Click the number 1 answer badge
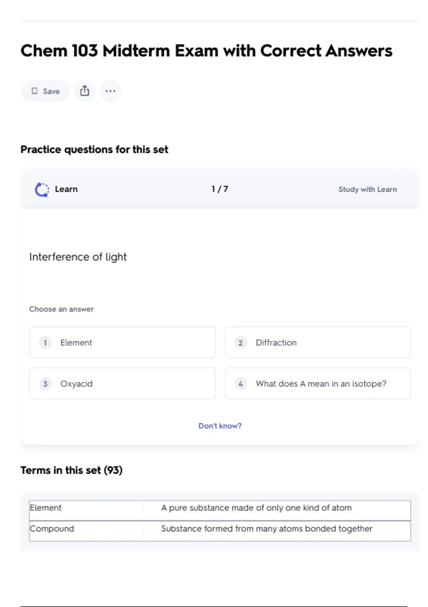Viewport: 428px width, 607px height. pyautogui.click(x=45, y=343)
